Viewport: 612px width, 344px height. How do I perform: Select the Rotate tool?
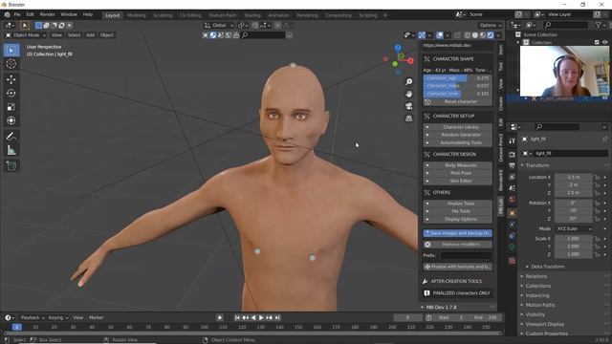11,94
